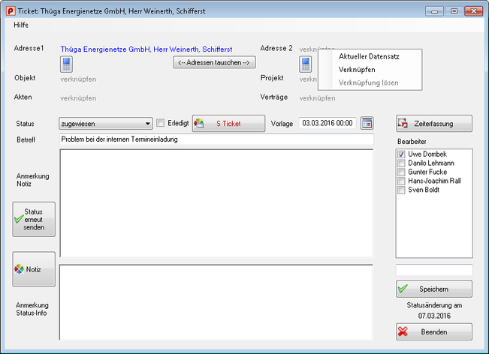Viewport: 489px width, 354px height.
Task: Click the phone icon under Adresse1
Action: (x=66, y=64)
